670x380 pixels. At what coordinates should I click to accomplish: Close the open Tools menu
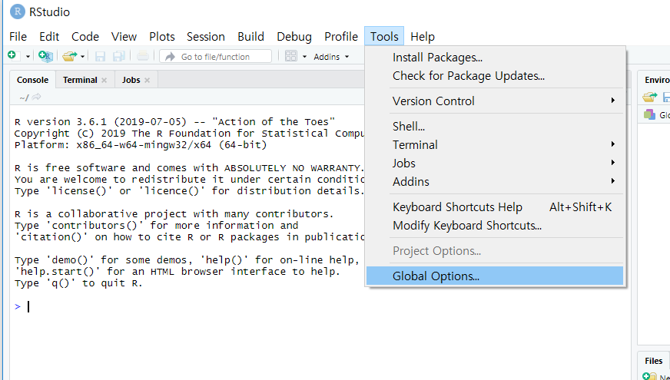coord(384,37)
